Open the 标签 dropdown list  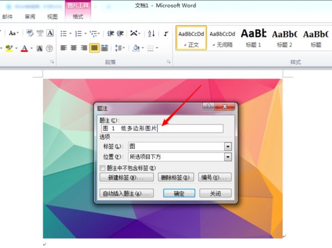(x=228, y=146)
